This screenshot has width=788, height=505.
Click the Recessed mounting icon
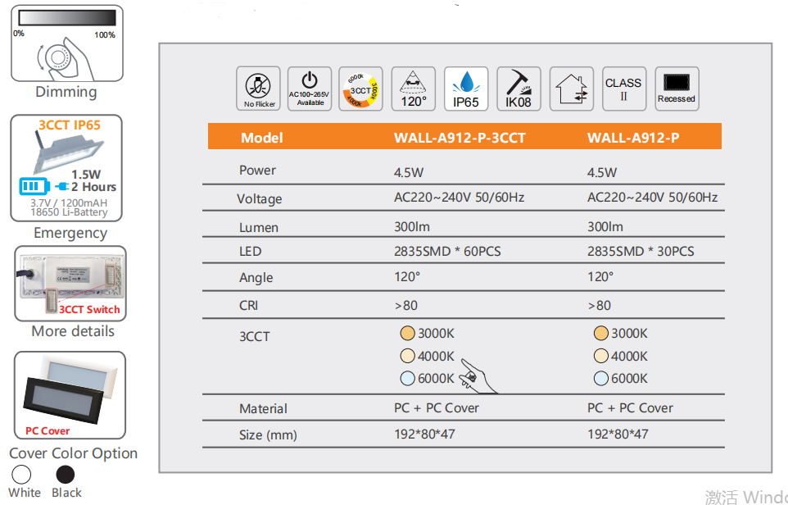(x=677, y=89)
